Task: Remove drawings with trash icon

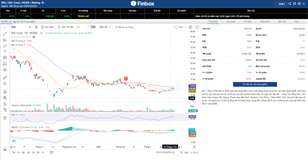Action: click(5, 118)
